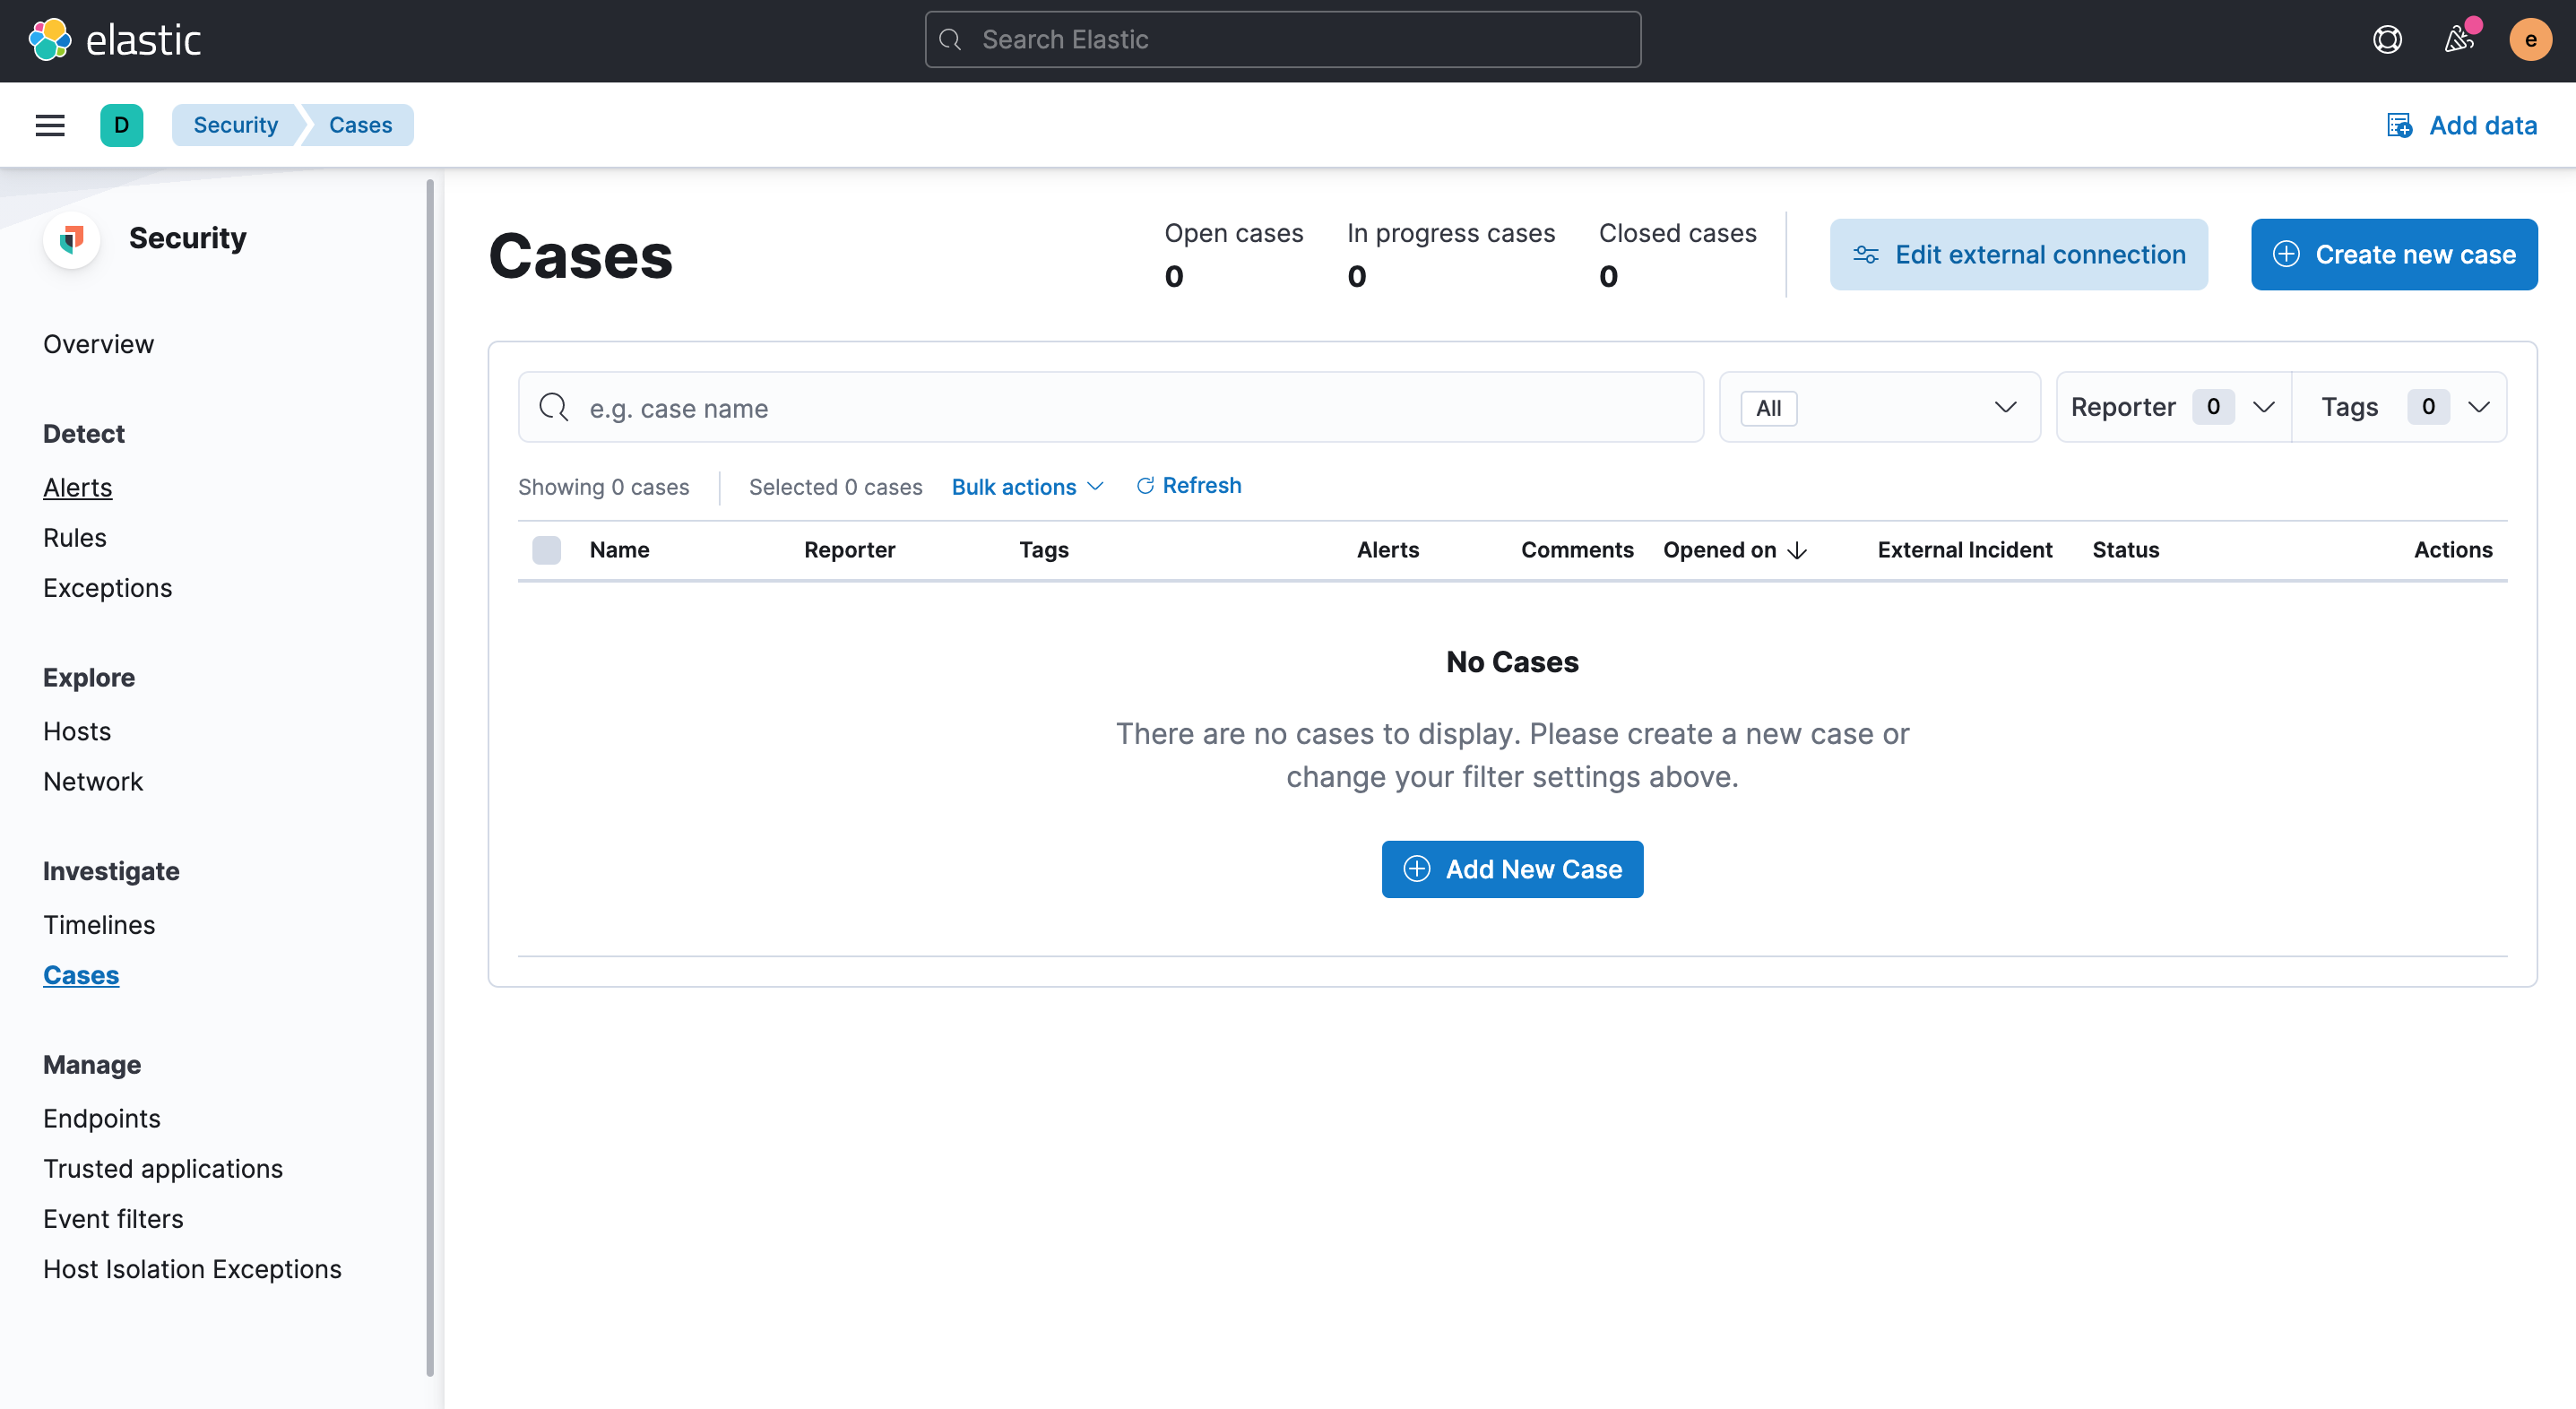Click the Elastic logo icon

[x=50, y=40]
